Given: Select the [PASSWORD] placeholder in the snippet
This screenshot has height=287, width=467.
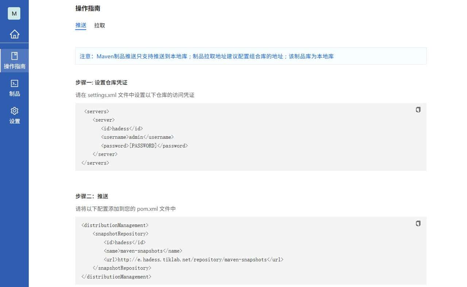Looking at the screenshot, I should [143, 145].
